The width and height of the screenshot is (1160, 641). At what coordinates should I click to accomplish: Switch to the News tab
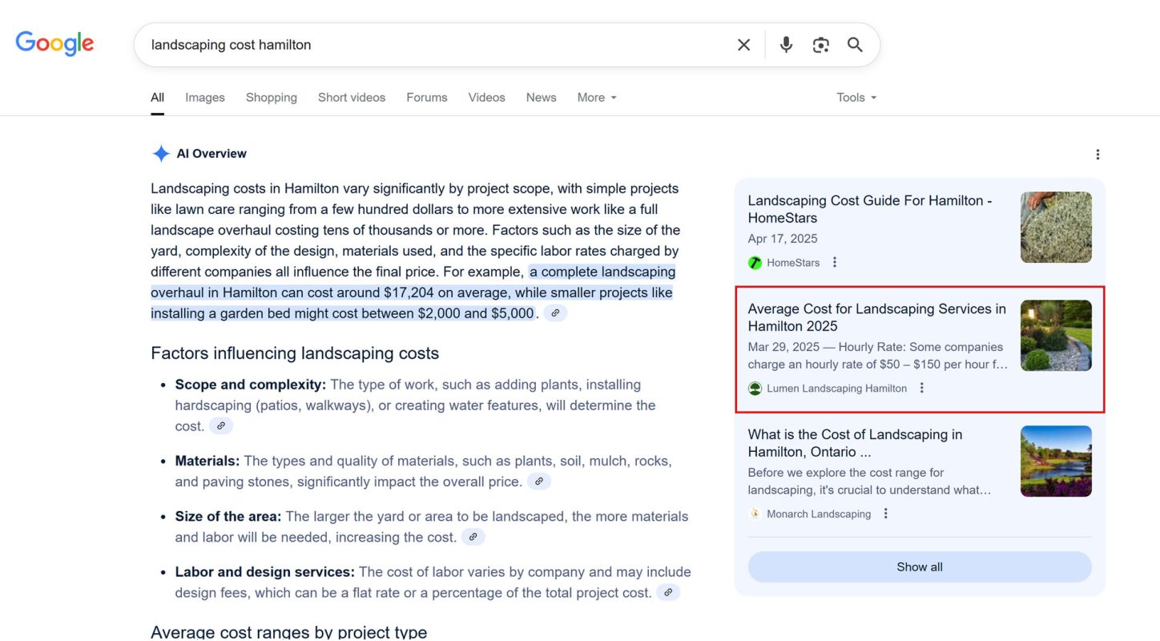[541, 97]
